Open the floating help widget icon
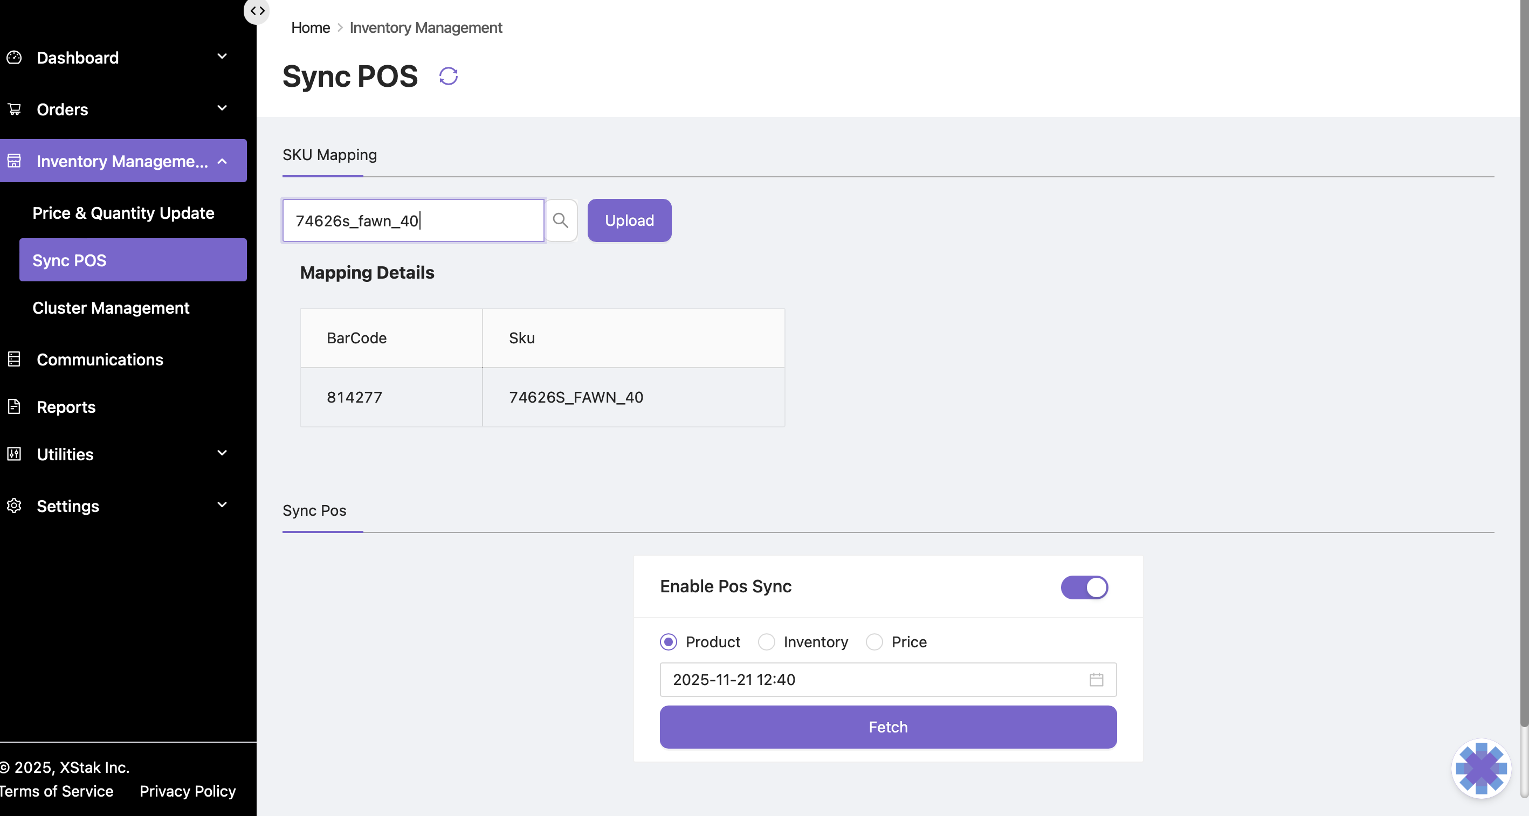This screenshot has height=816, width=1529. point(1480,769)
